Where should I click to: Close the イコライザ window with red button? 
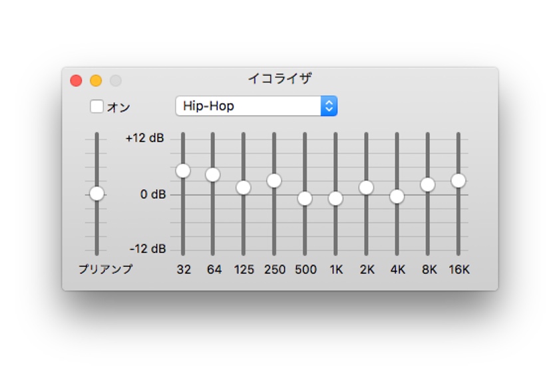(76, 81)
